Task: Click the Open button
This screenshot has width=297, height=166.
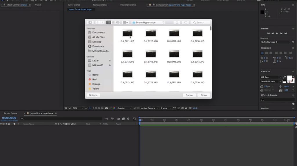Action: point(204,95)
